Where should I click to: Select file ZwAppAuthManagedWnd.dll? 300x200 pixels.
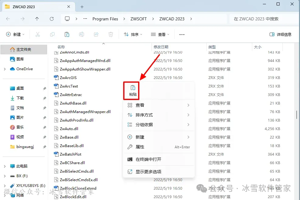pos(85,61)
